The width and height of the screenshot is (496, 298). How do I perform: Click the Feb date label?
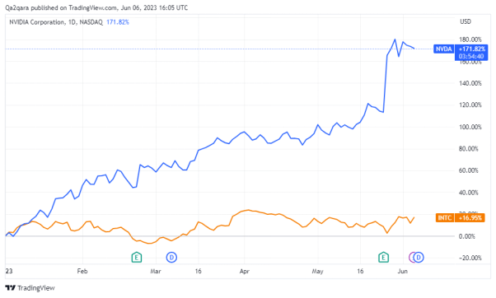click(82, 271)
